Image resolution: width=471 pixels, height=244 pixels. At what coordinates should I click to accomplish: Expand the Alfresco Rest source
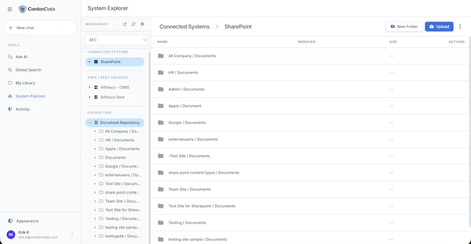89,97
